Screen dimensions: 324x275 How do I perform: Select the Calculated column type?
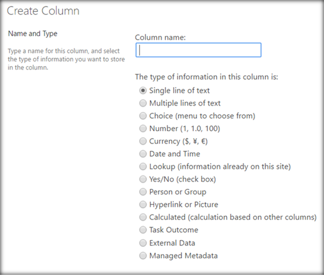143,217
